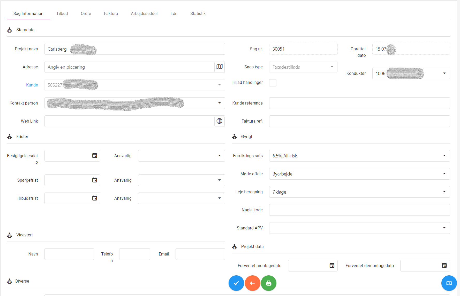The image size is (460, 296).
Task: Expand the Leje beregning dropdown
Action: (444, 192)
